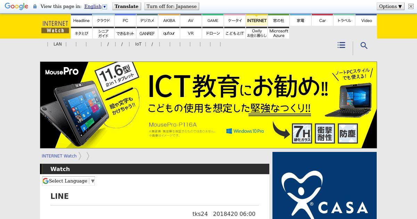The image size is (417, 219).
Task: Open the デジカメ tab
Action: click(x=147, y=21)
